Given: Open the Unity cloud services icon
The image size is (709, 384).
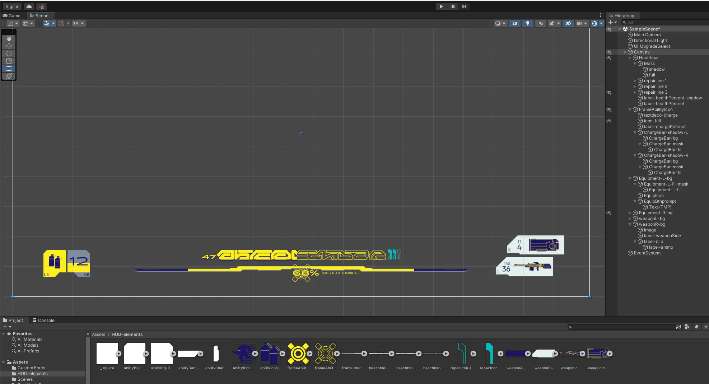Looking at the screenshot, I should coord(29,6).
